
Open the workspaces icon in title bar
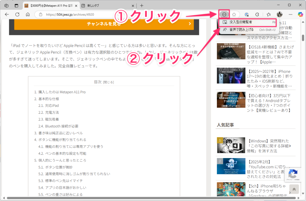pos(7,6)
